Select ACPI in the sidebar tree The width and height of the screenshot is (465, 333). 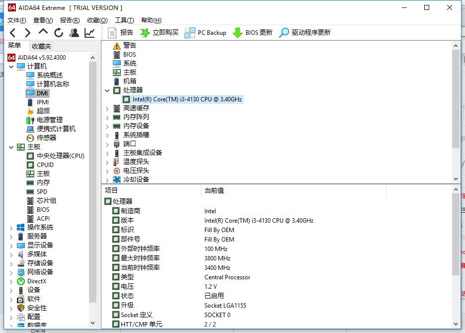[x=38, y=219]
